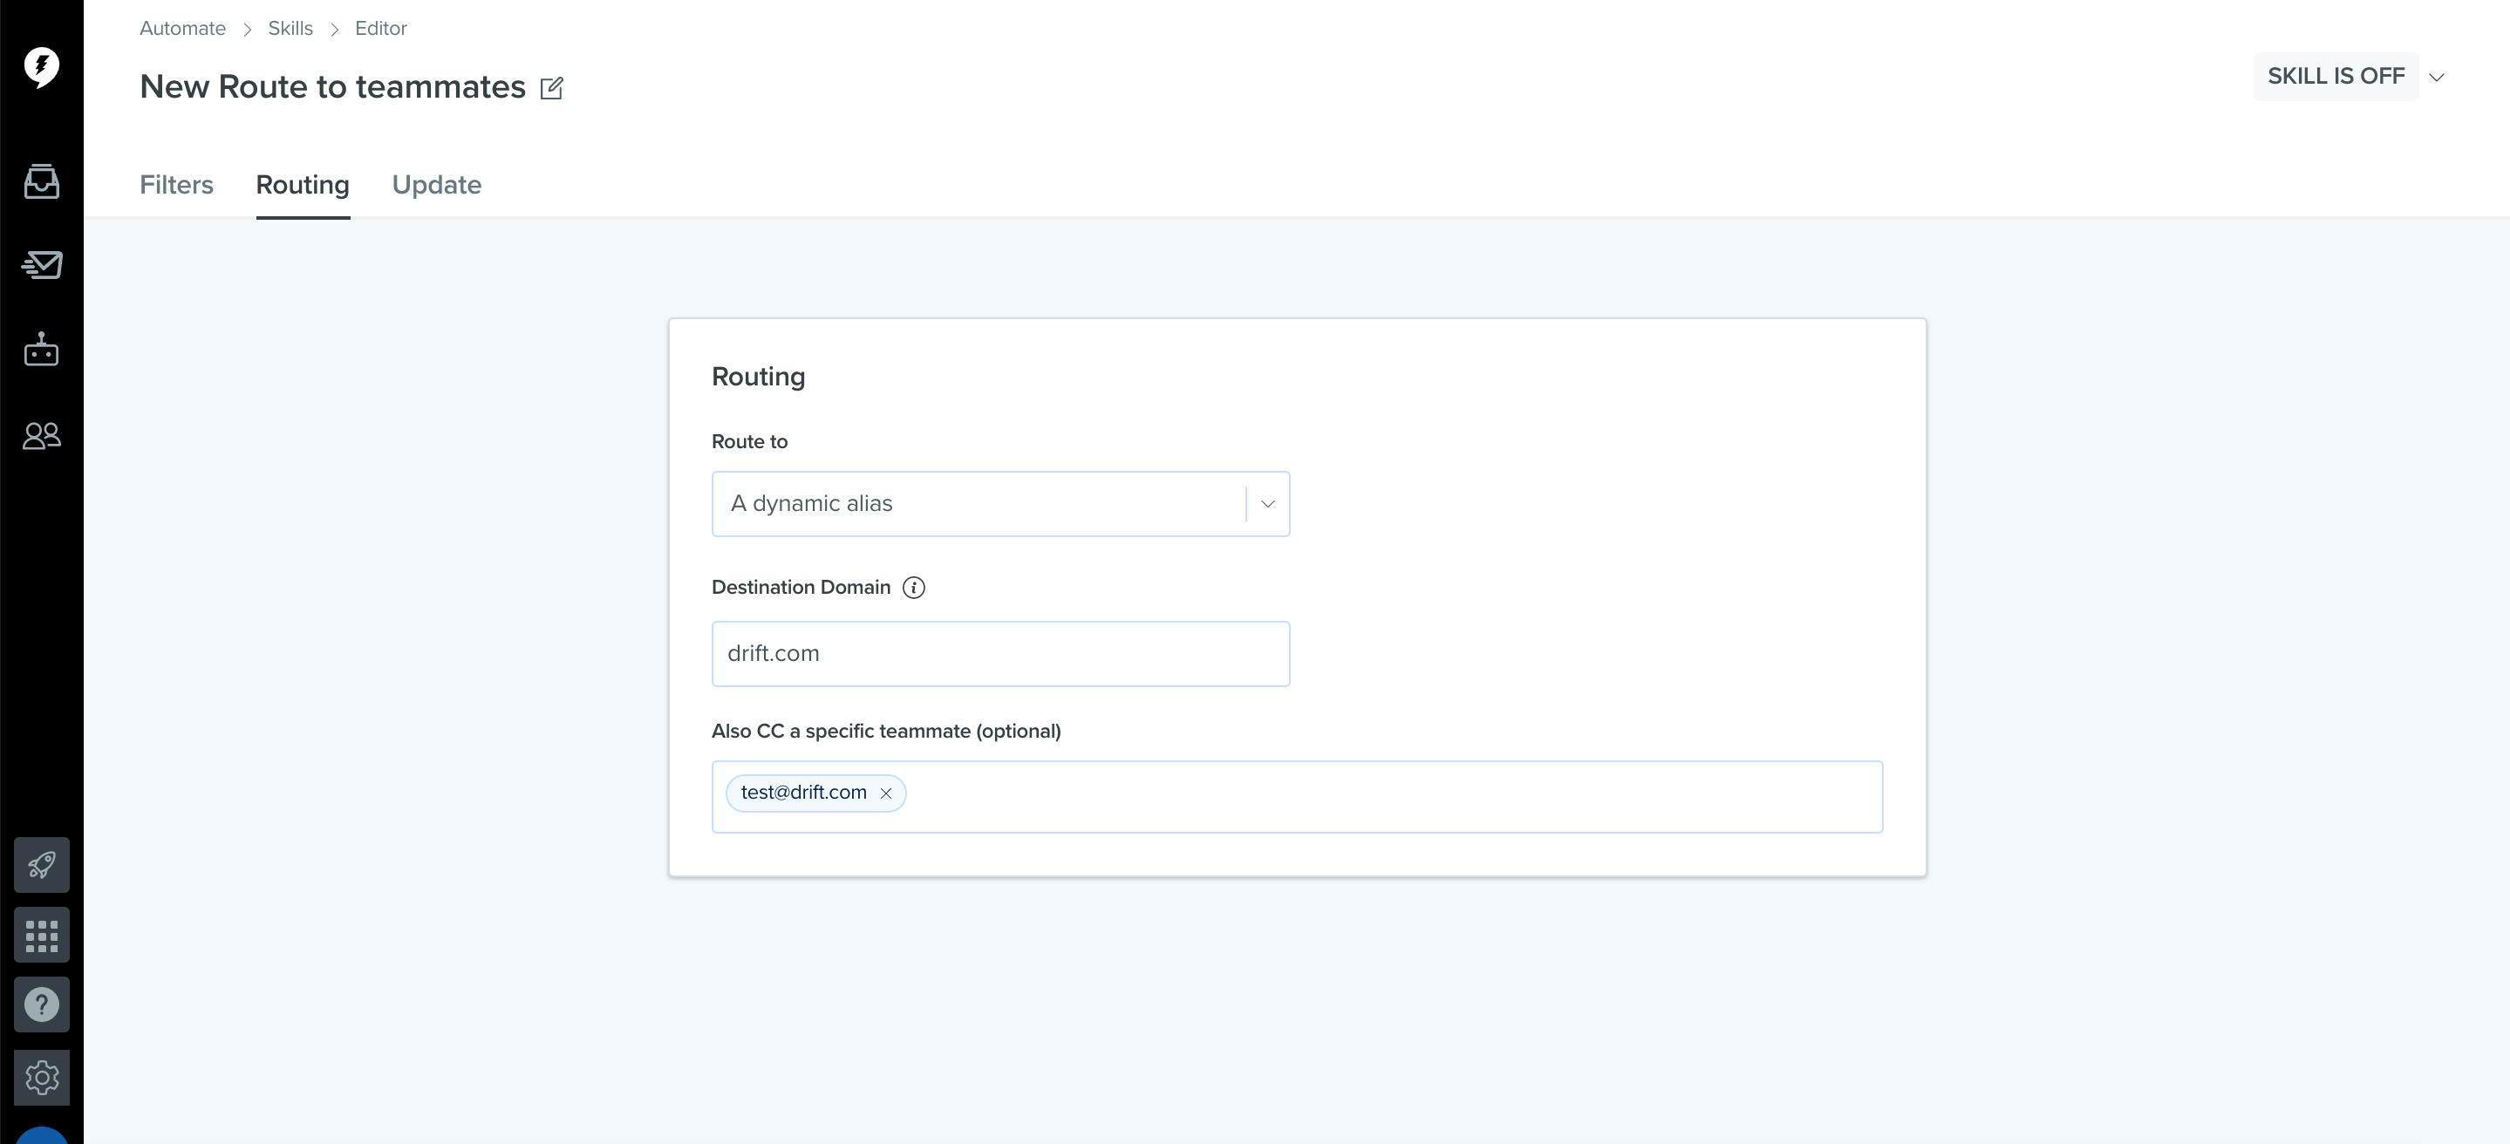
Task: Switch to the Update tab
Action: [437, 185]
